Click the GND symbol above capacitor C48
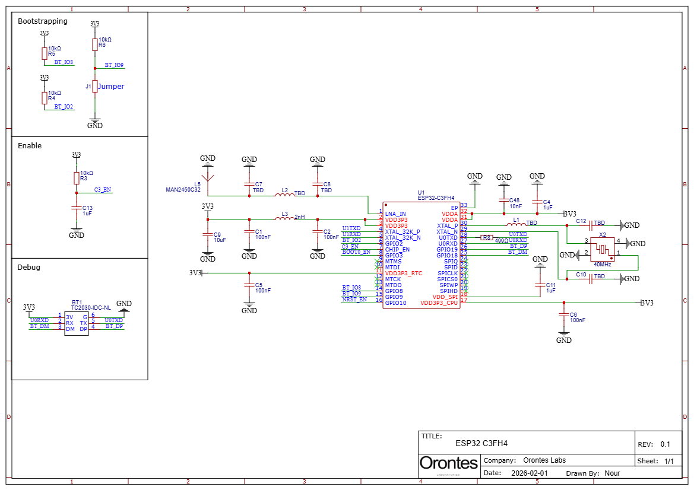Image resolution: width=694 pixels, height=490 pixels. click(x=503, y=179)
